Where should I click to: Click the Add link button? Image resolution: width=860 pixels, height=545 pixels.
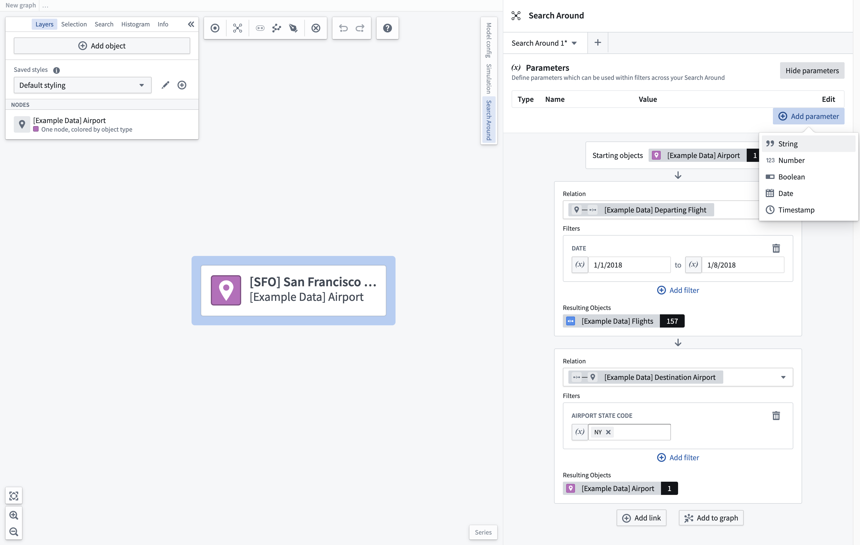(641, 518)
